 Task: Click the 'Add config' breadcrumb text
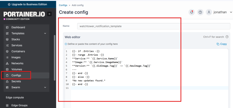coord(77,5)
